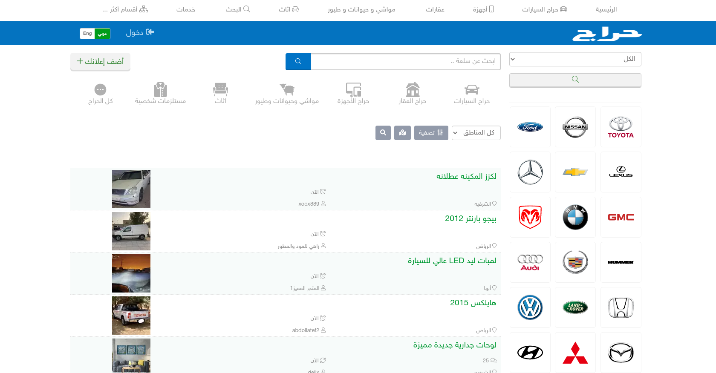Open listing لكزز المكينه عطلانه
716x373 pixels.
[x=466, y=176]
